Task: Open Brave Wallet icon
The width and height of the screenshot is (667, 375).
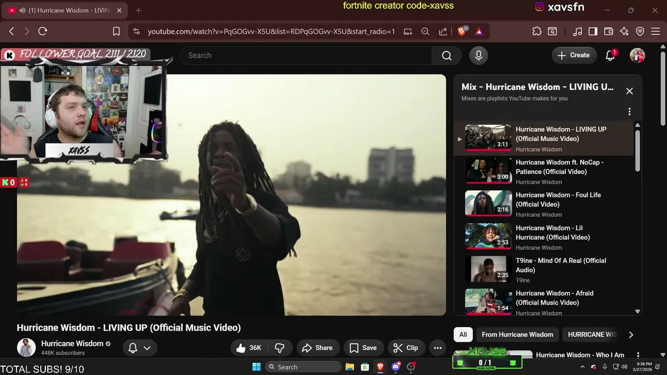Action: click(609, 31)
